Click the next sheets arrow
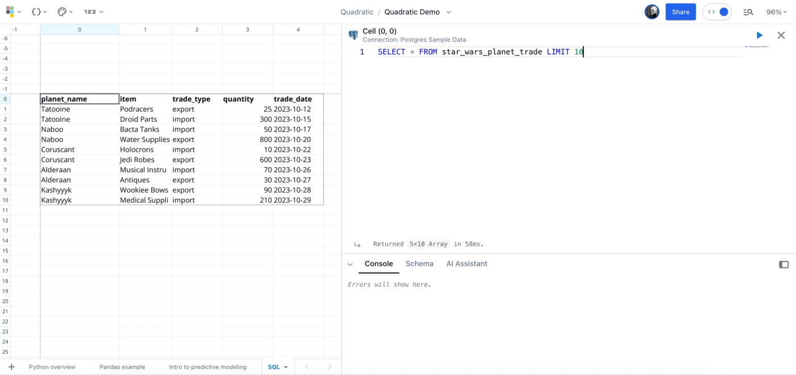 pyautogui.click(x=329, y=367)
